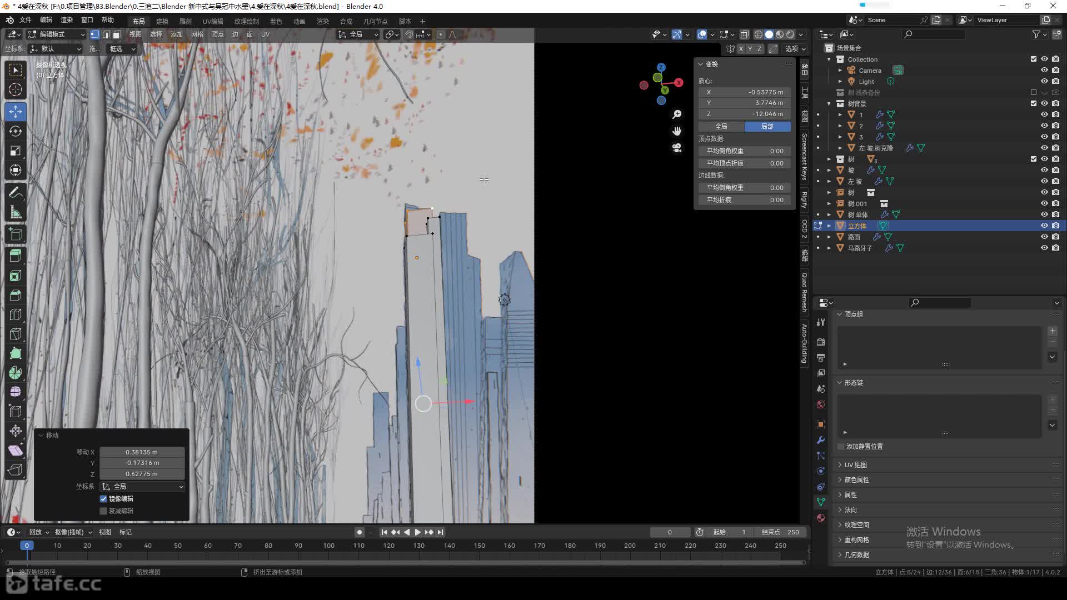The image size is (1067, 600).
Task: Collapse the 树背景 collection in outliner
Action: 829,104
